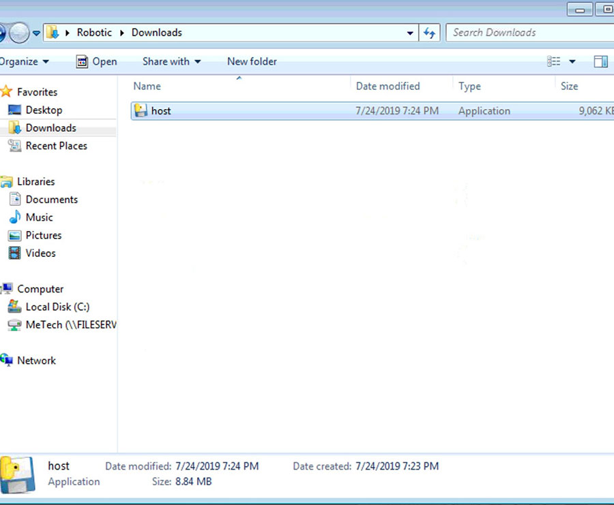Image resolution: width=614 pixels, height=505 pixels.
Task: Sort by the Type column header
Action: tap(469, 86)
